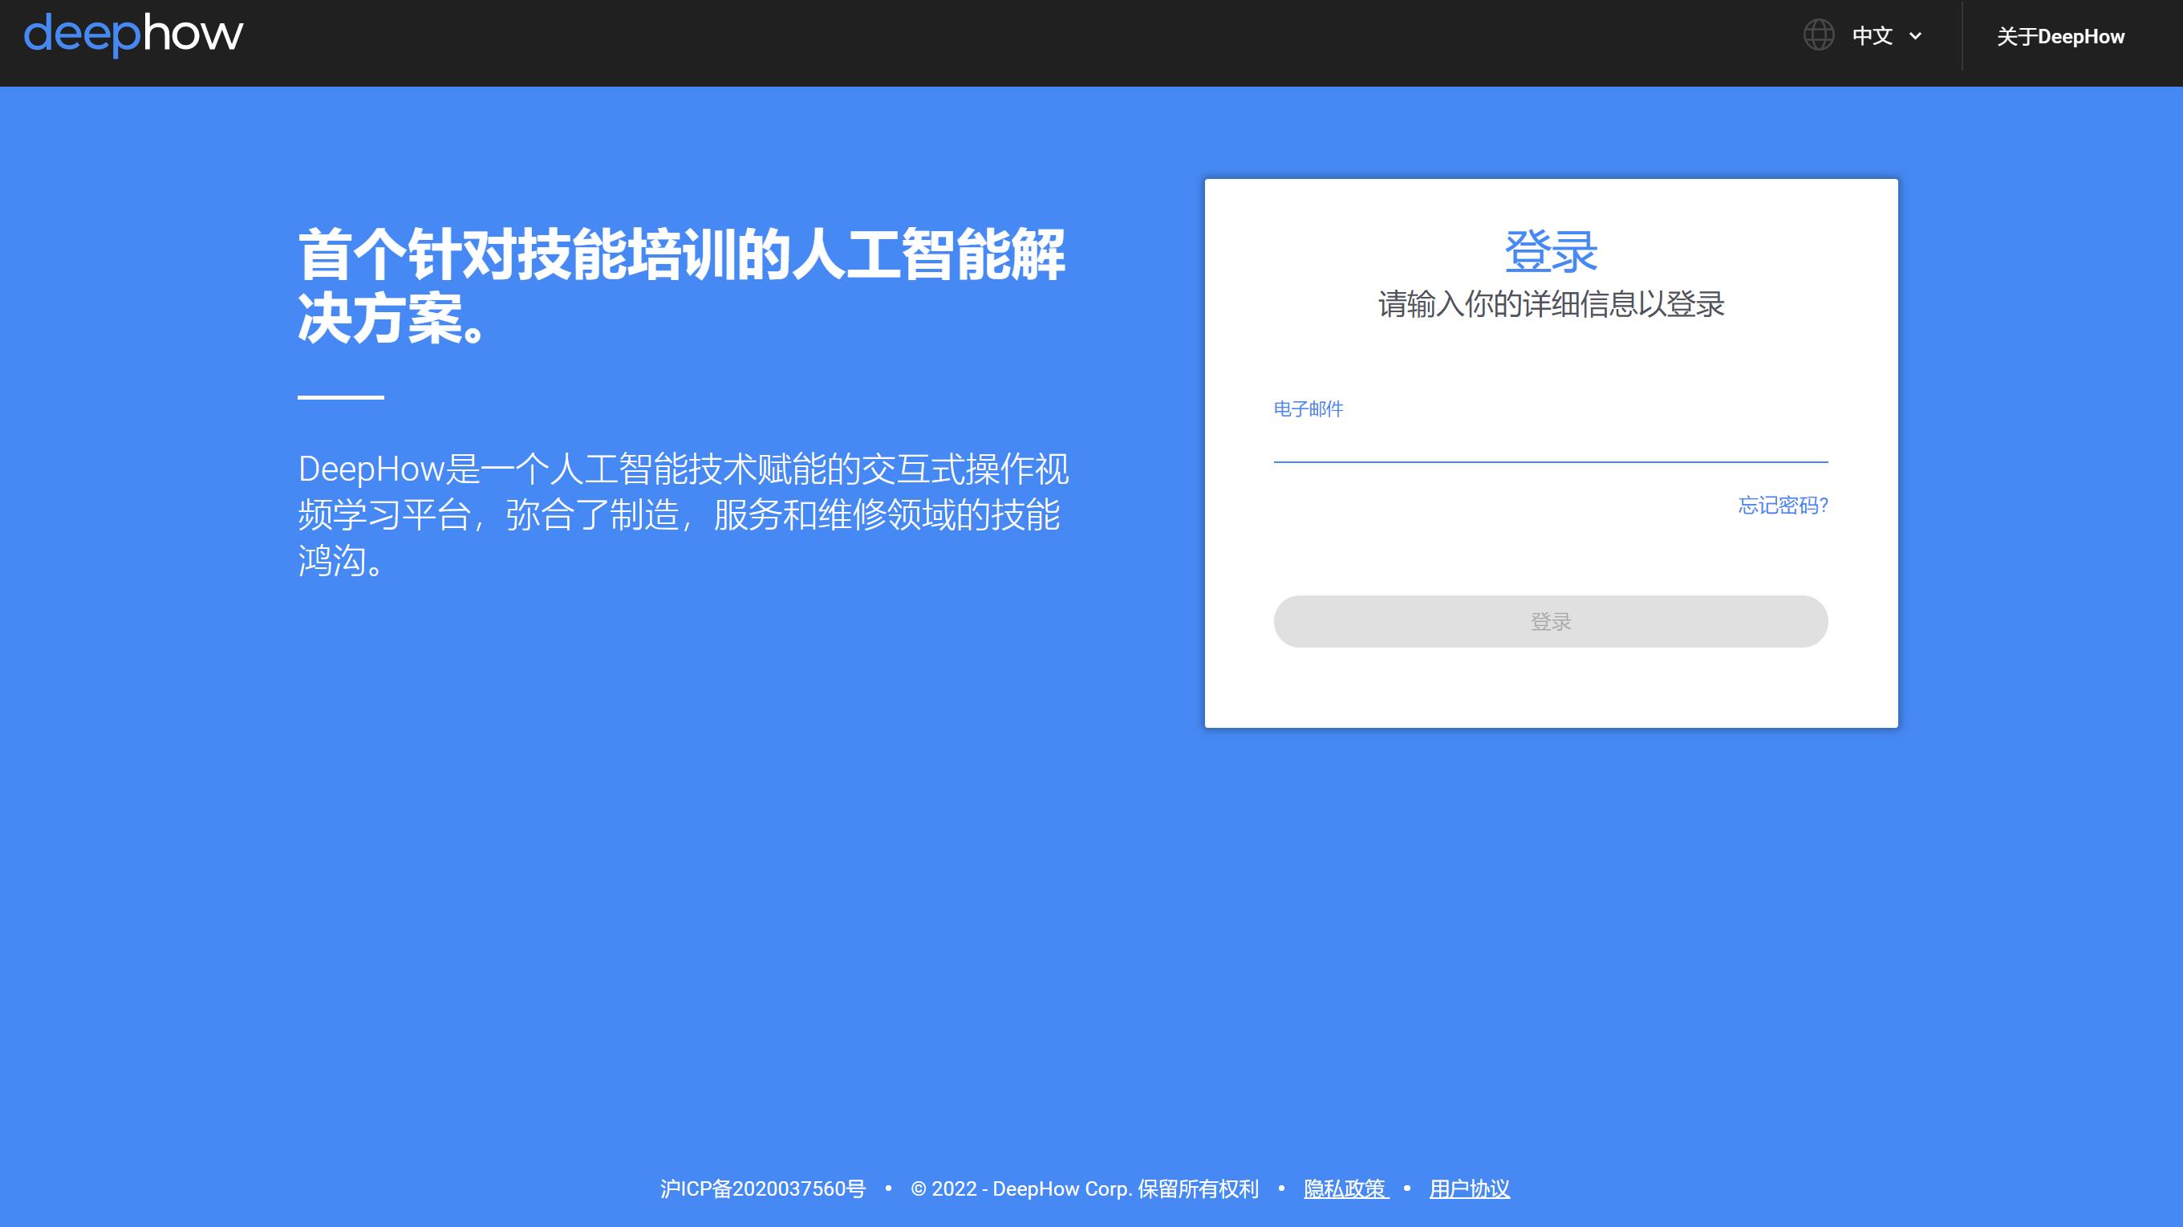Click the short white divider under headline
The height and width of the screenshot is (1227, 2183).
click(x=341, y=396)
